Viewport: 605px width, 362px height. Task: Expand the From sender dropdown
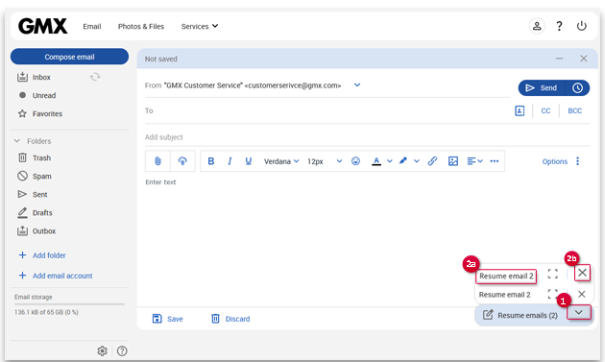357,84
